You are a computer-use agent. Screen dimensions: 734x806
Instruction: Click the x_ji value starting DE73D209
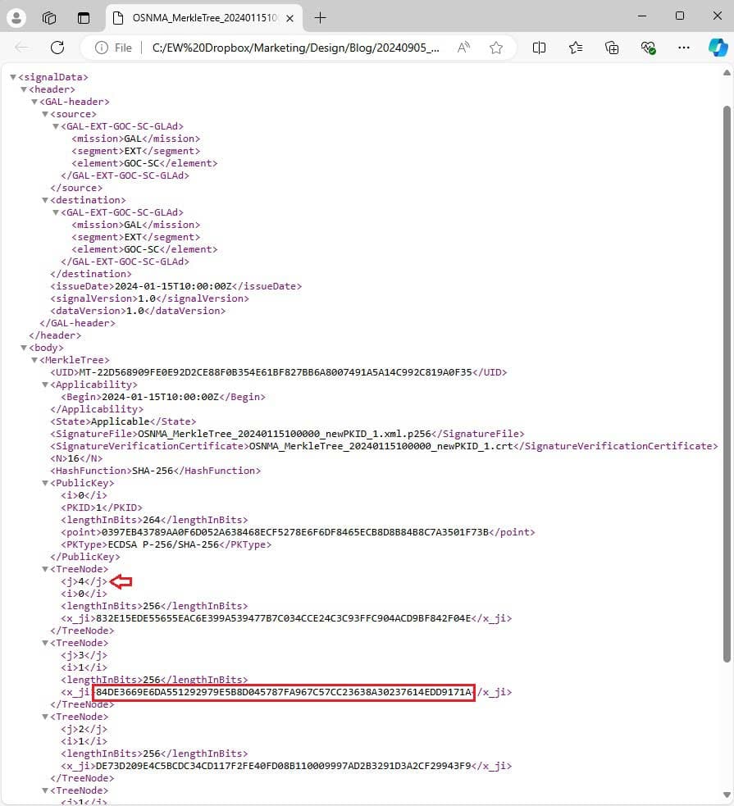[x=283, y=766]
